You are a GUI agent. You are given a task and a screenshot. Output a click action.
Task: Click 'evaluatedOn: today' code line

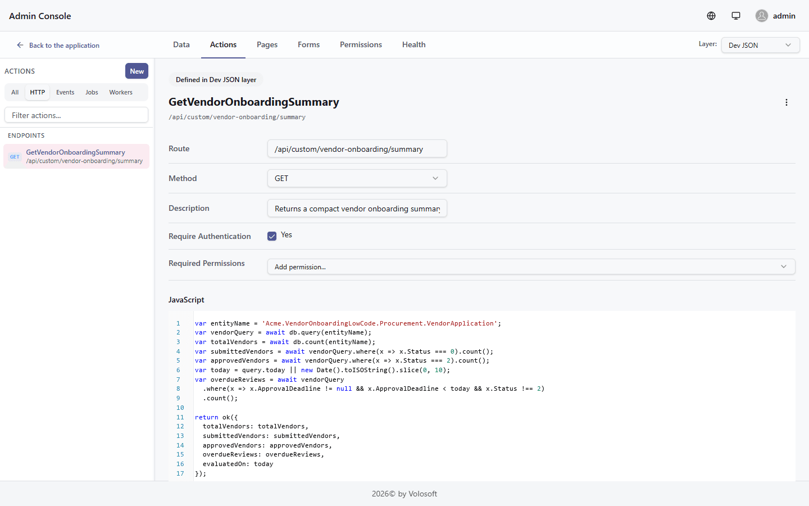pos(238,464)
